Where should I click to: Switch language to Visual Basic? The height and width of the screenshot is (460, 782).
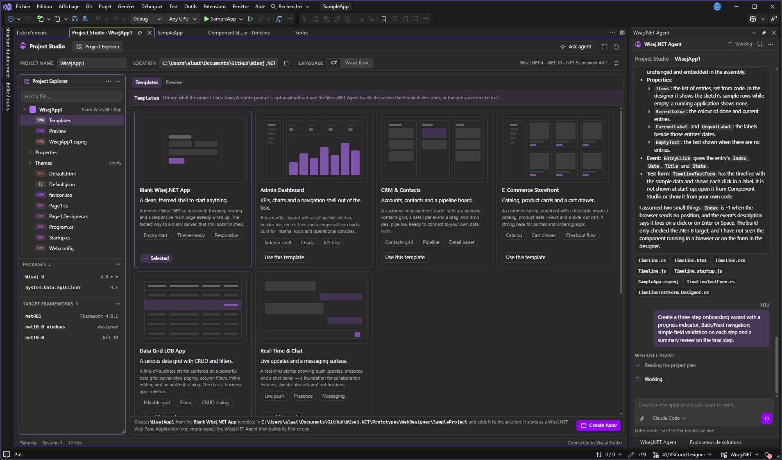click(357, 63)
